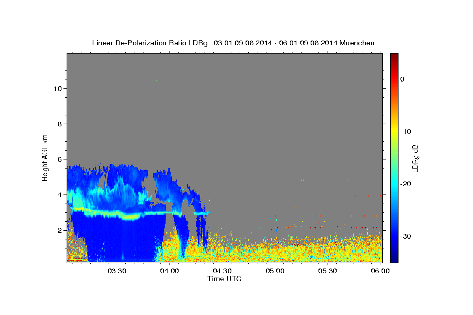Click the height tick label 6
The width and height of the screenshot is (473, 315).
(59, 159)
